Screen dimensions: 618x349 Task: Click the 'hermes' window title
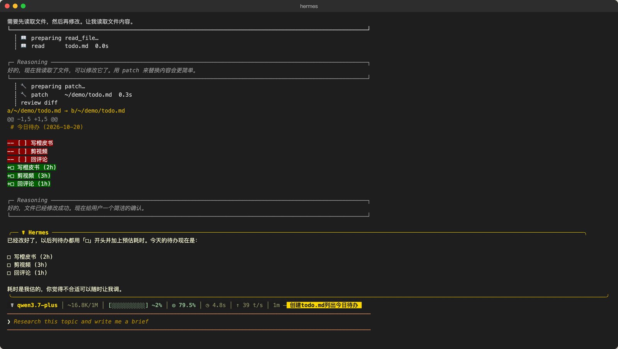pos(309,6)
